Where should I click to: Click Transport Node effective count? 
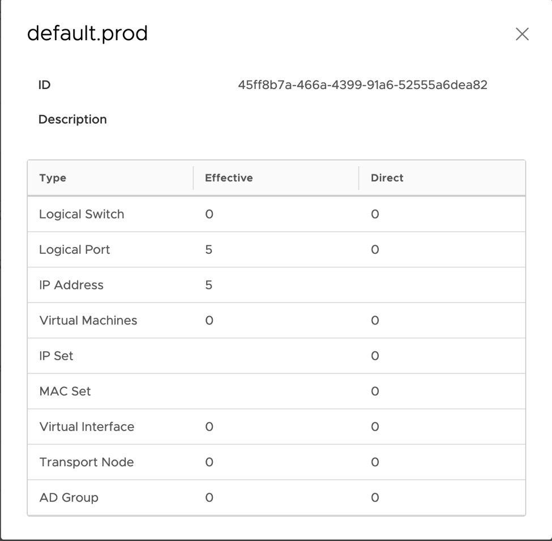[208, 462]
